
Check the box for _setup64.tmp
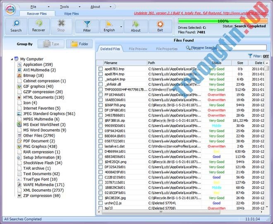(101, 79)
